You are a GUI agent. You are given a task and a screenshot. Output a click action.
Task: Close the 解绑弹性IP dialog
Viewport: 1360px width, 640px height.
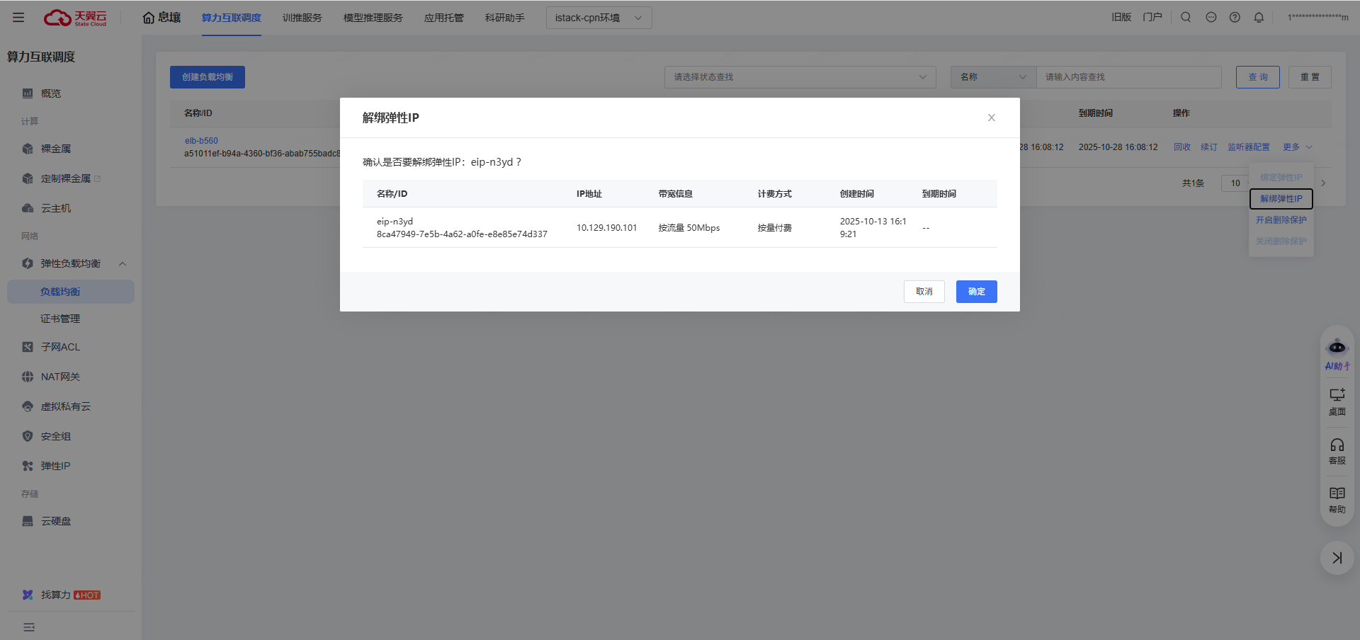tap(992, 118)
